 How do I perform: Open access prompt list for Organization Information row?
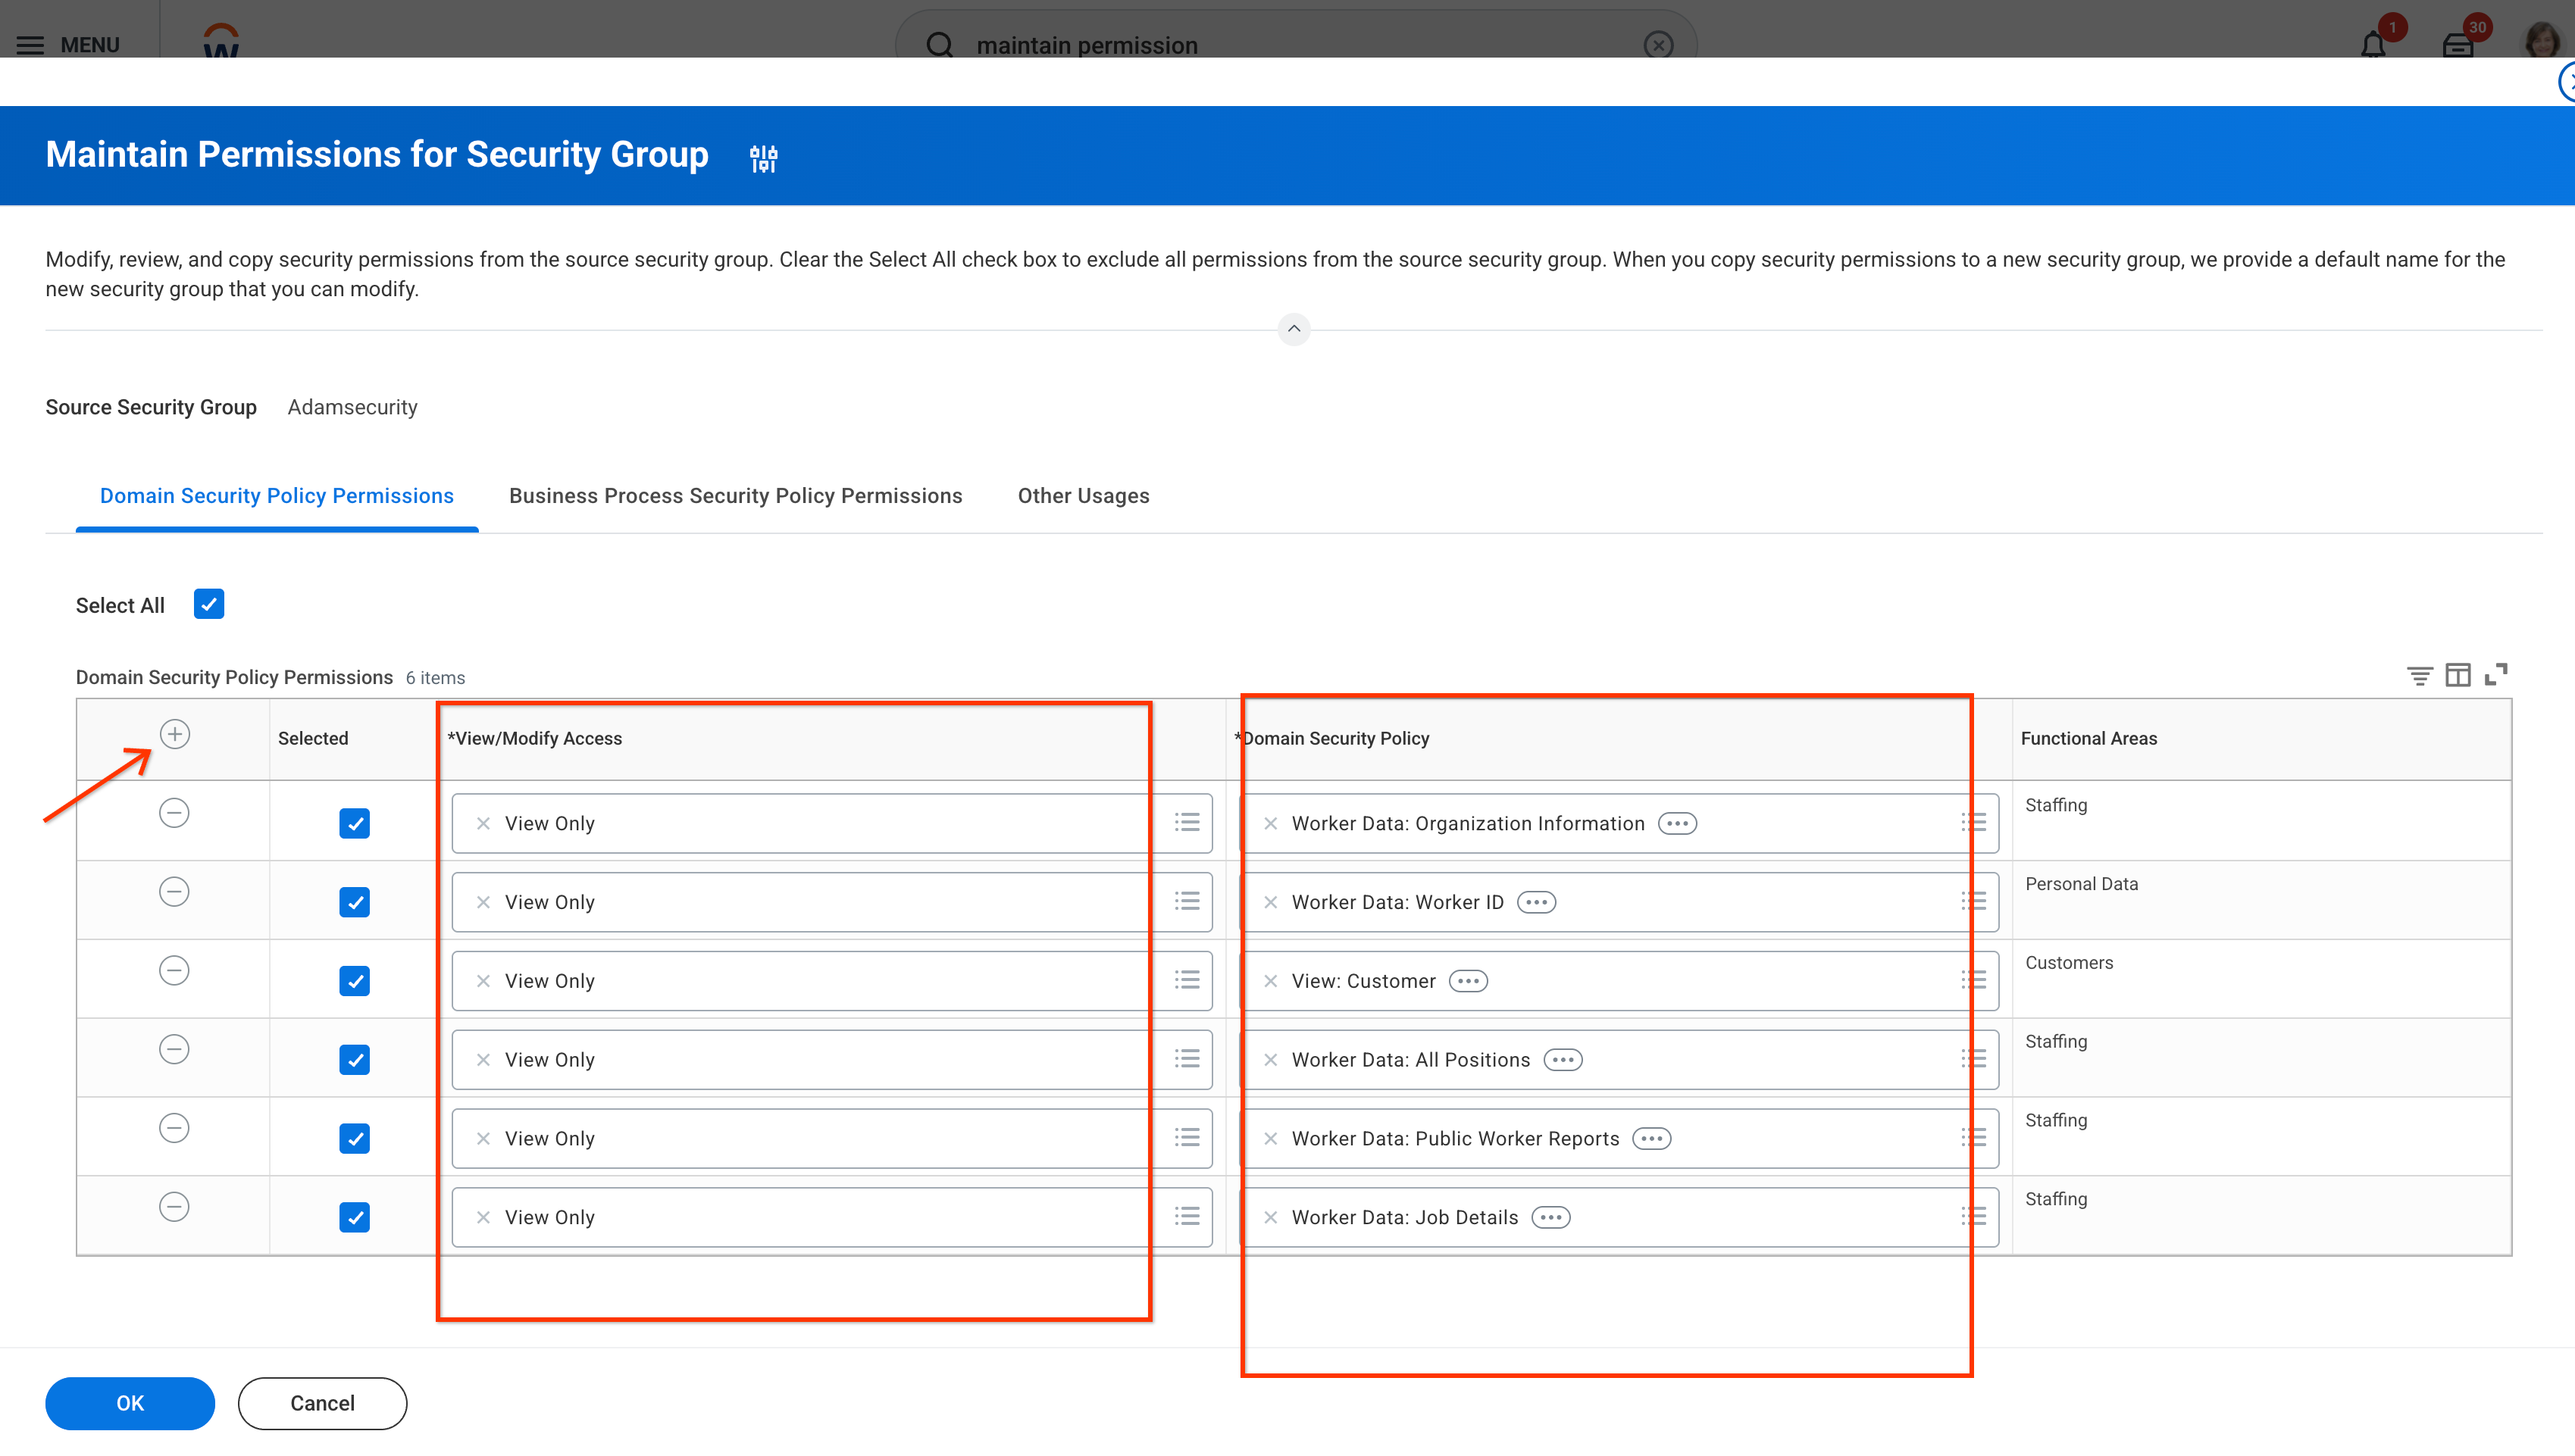tap(1187, 823)
